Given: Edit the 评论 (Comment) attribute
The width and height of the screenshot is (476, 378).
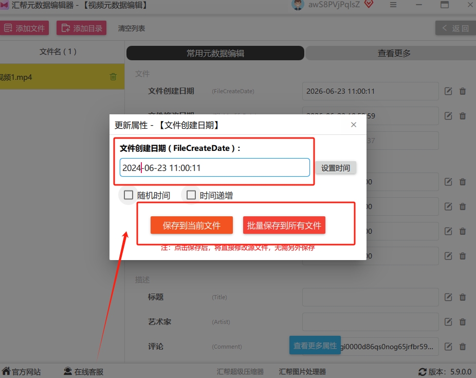Looking at the screenshot, I should tap(448, 347).
